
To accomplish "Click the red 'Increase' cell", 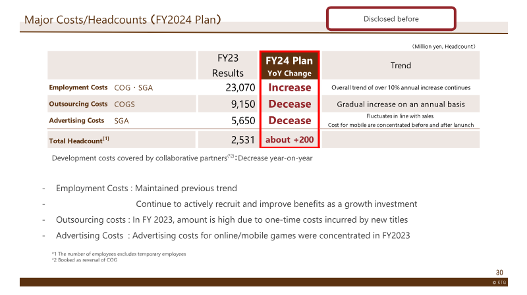I will pos(289,87).
